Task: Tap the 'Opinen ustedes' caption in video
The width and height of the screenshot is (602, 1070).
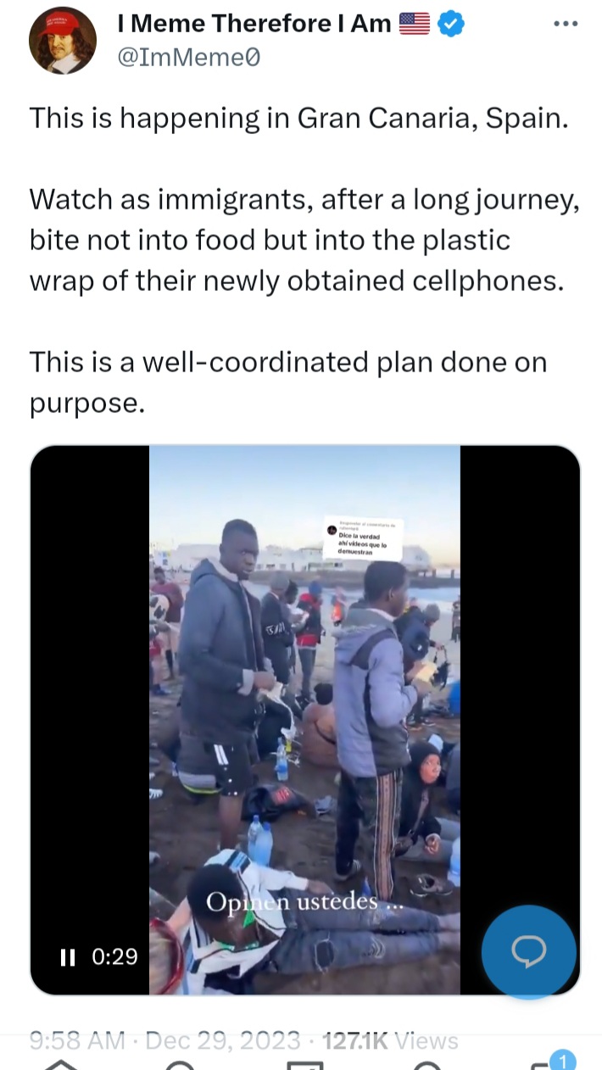Action: 305,901
